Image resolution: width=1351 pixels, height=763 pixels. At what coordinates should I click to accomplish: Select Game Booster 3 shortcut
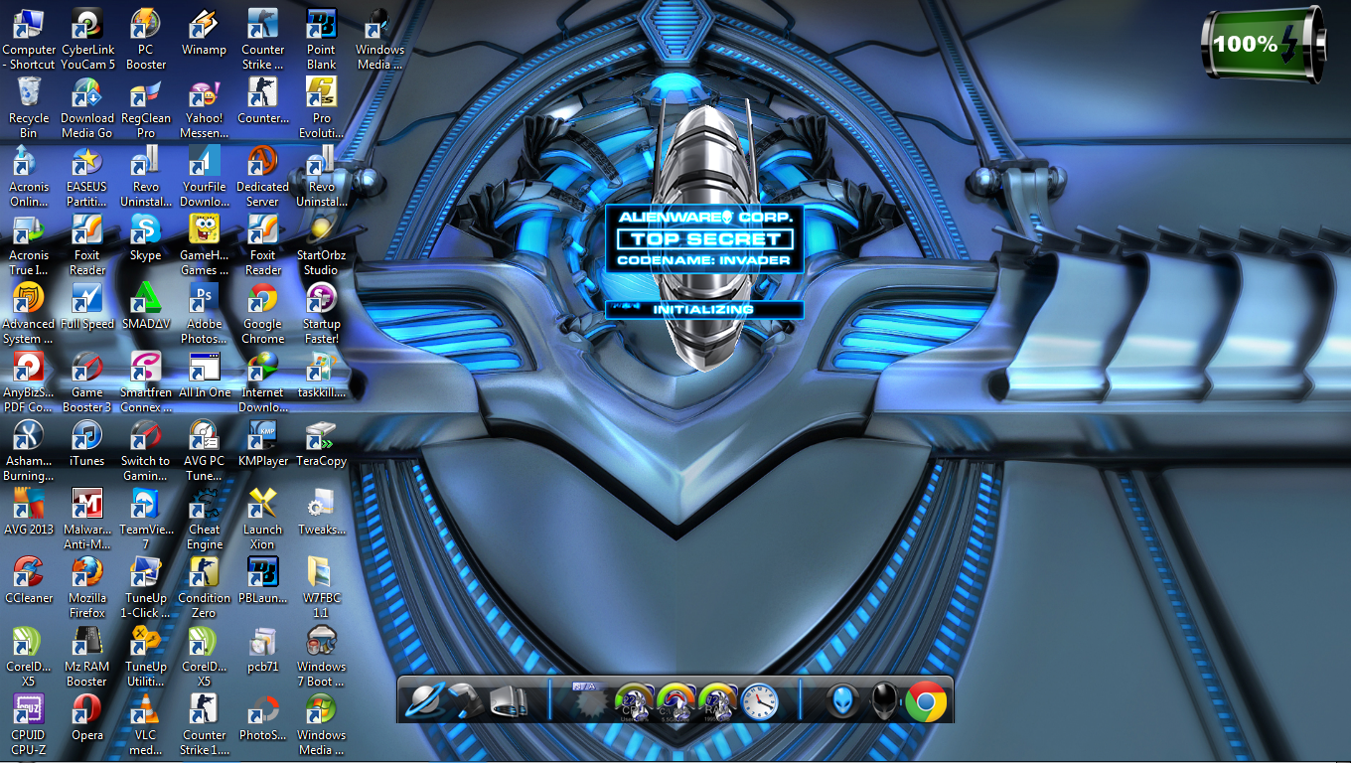click(x=87, y=381)
